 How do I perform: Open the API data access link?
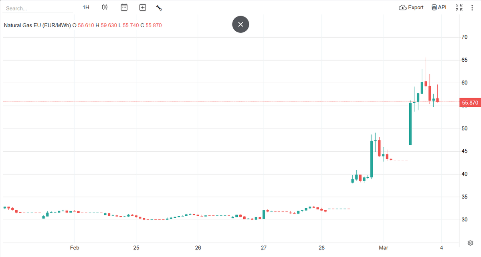(439, 7)
